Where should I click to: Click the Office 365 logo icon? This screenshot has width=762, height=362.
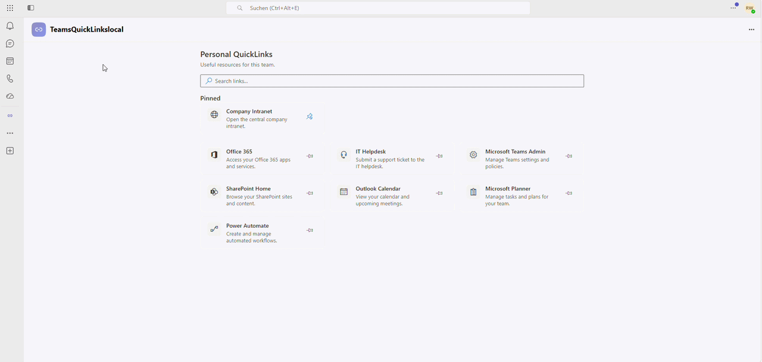214,155
